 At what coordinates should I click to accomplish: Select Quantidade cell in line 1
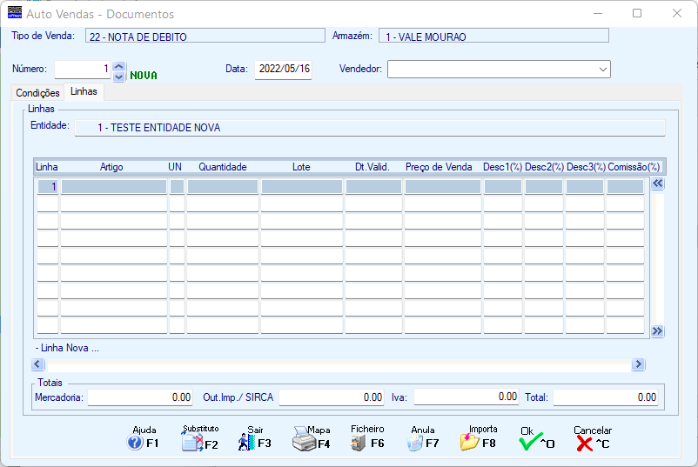(223, 187)
